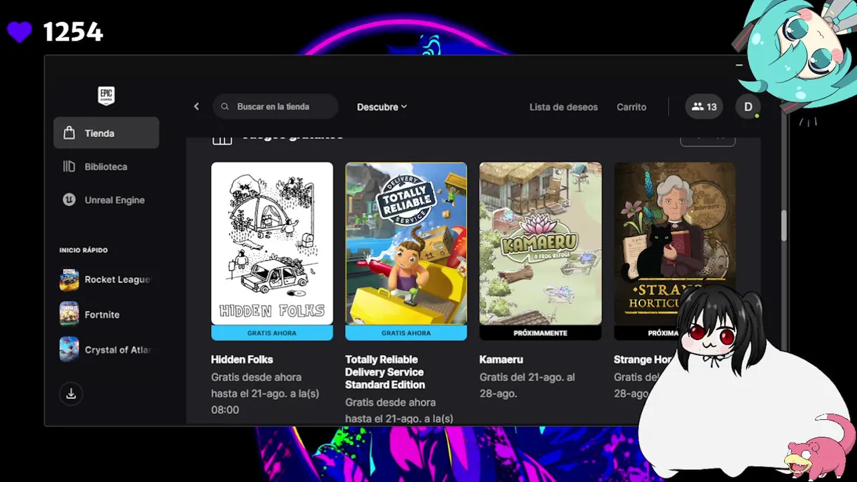Minimize the Epic Games launcher window
857x482 pixels.
[x=739, y=65]
